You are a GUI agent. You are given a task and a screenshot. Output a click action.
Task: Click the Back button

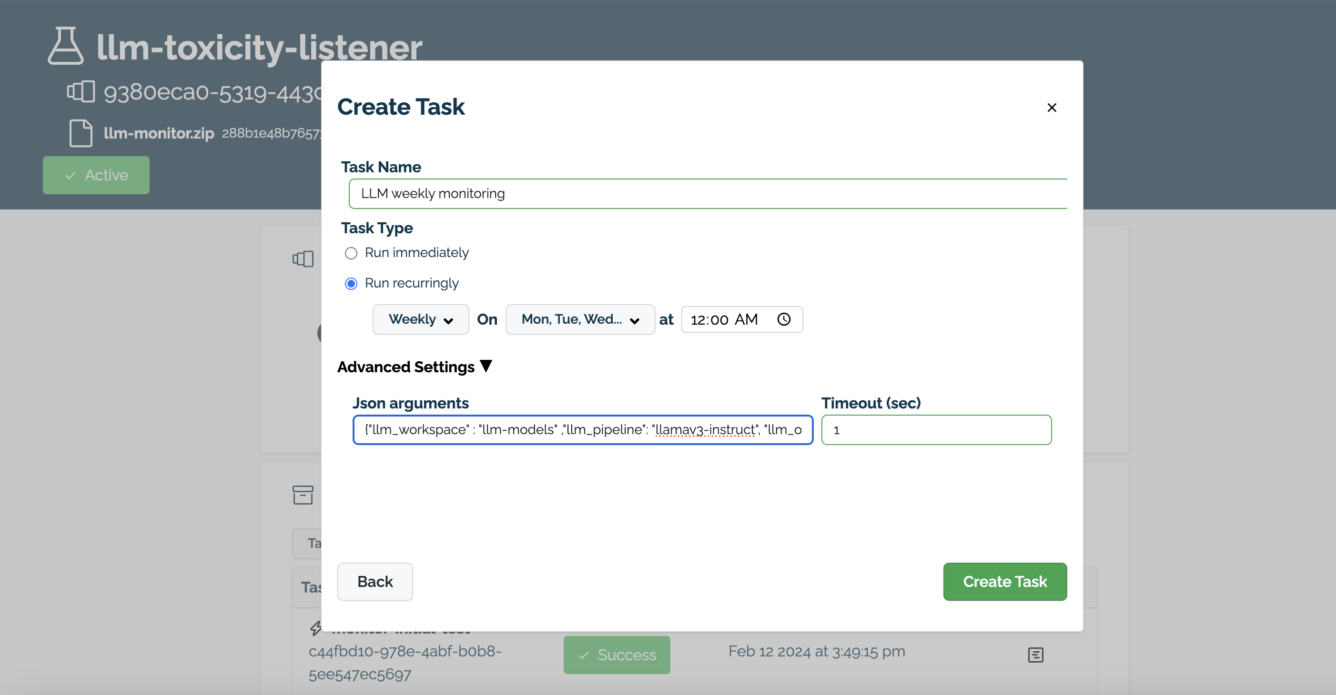click(x=374, y=582)
